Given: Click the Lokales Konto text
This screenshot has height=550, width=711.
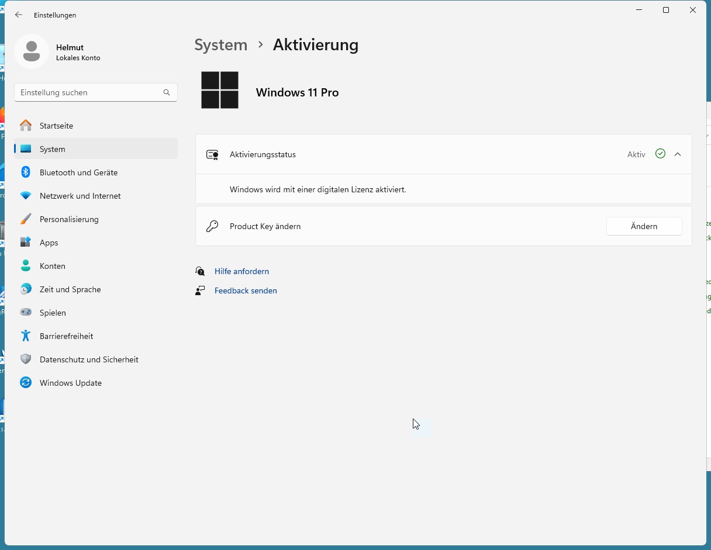Looking at the screenshot, I should point(78,58).
